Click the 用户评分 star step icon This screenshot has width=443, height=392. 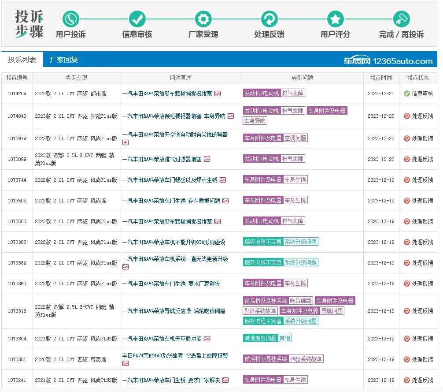[x=336, y=19]
